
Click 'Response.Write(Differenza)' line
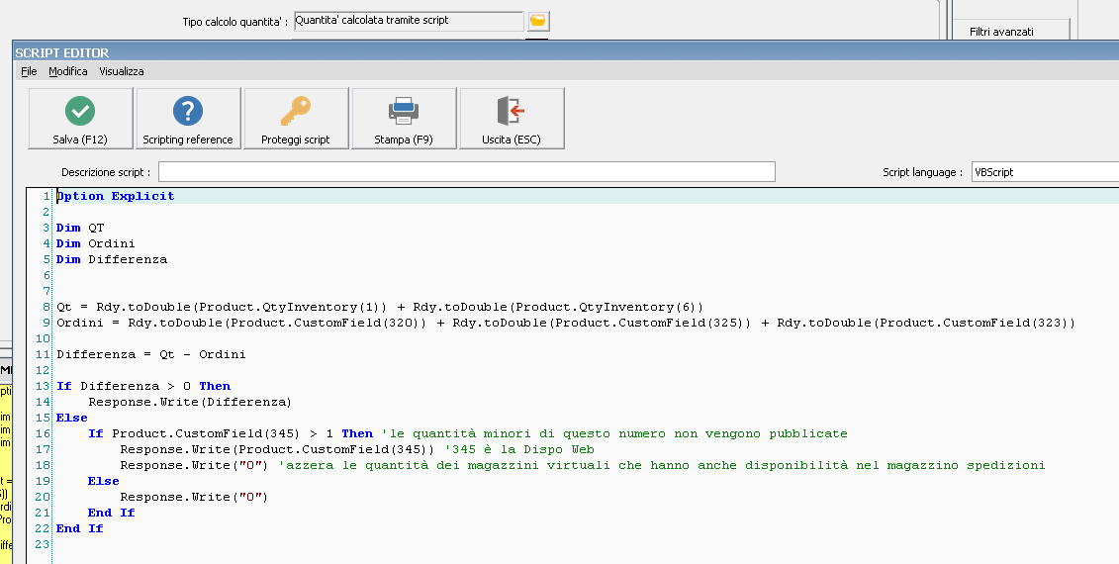190,402
